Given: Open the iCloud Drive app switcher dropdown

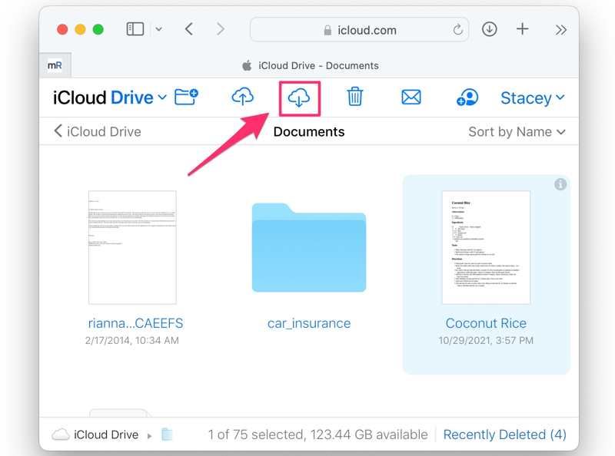Looking at the screenshot, I should tap(110, 97).
